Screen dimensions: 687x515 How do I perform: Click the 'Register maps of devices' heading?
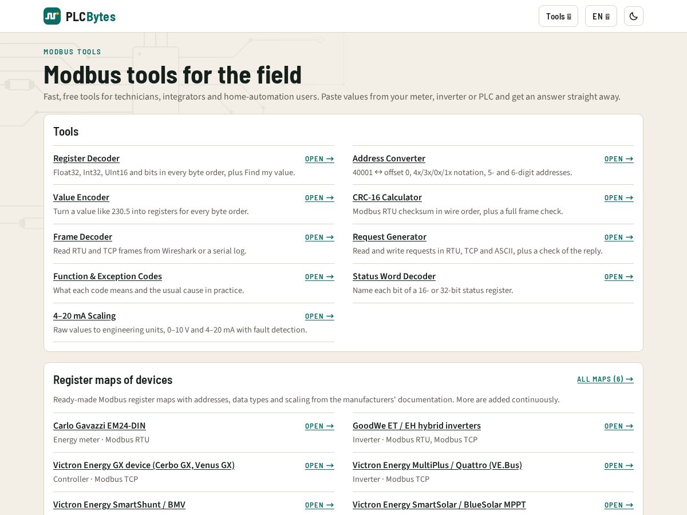113,380
